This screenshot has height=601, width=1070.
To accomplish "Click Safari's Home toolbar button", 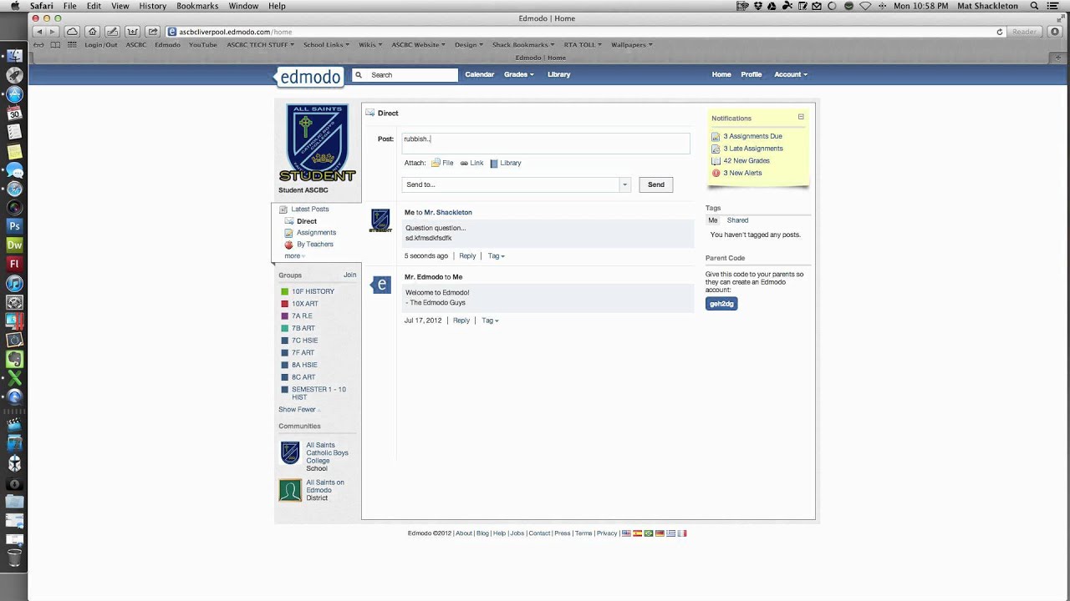I will click(x=92, y=32).
